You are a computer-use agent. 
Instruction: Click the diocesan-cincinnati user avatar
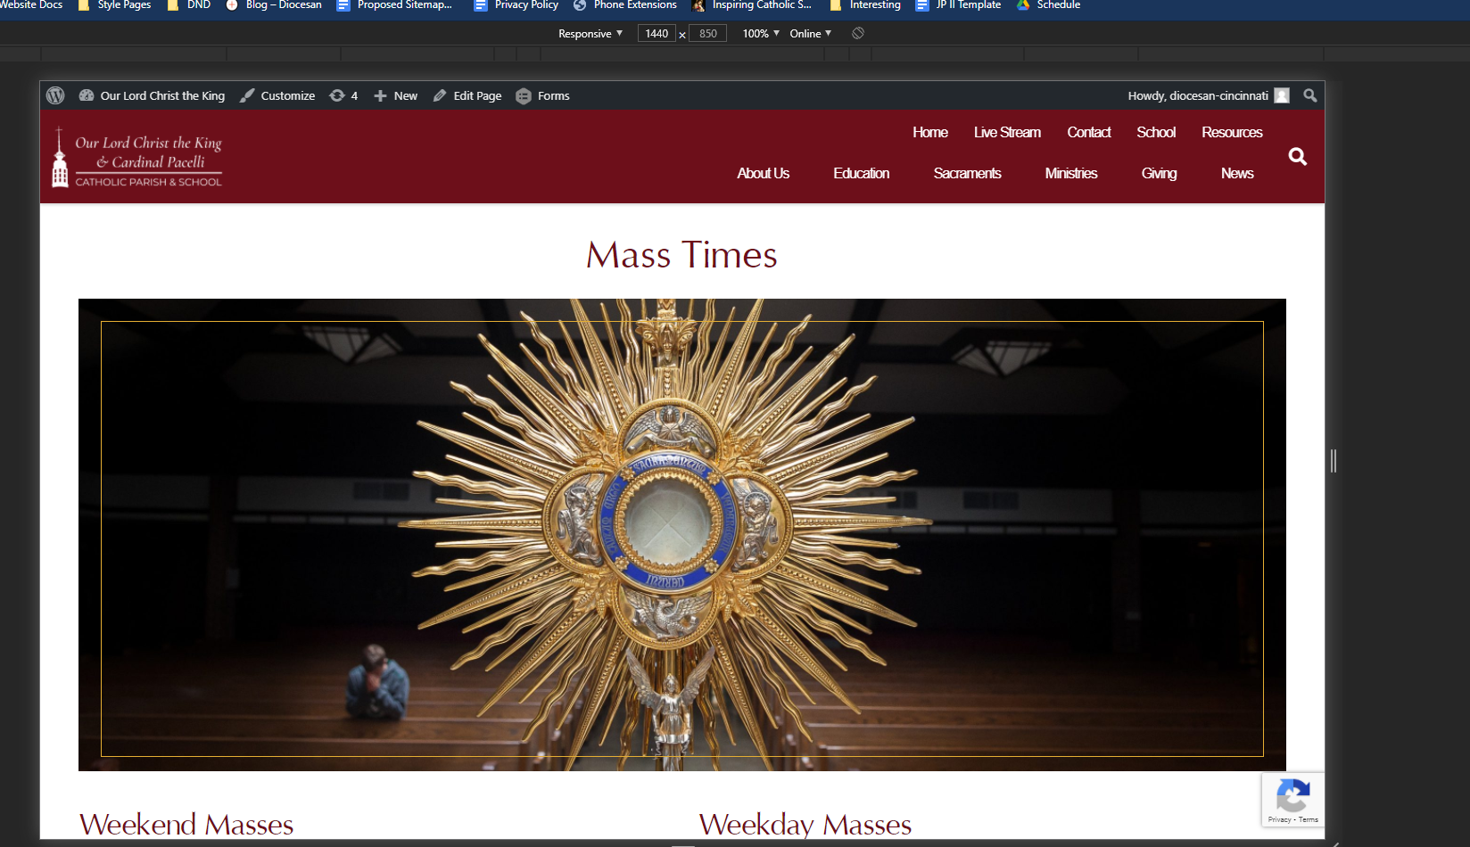1282,95
